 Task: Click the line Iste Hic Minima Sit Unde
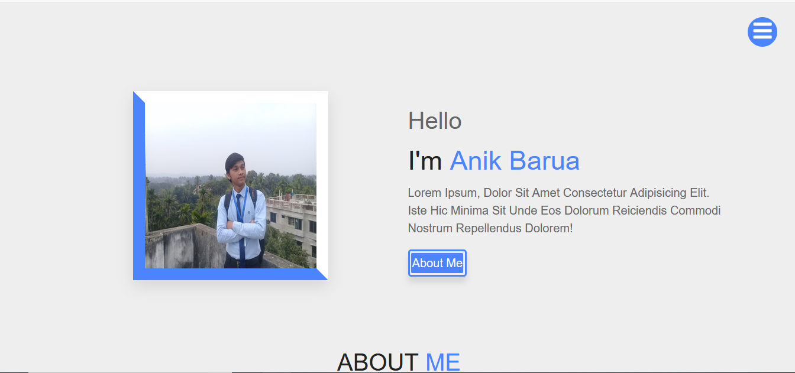click(x=564, y=210)
